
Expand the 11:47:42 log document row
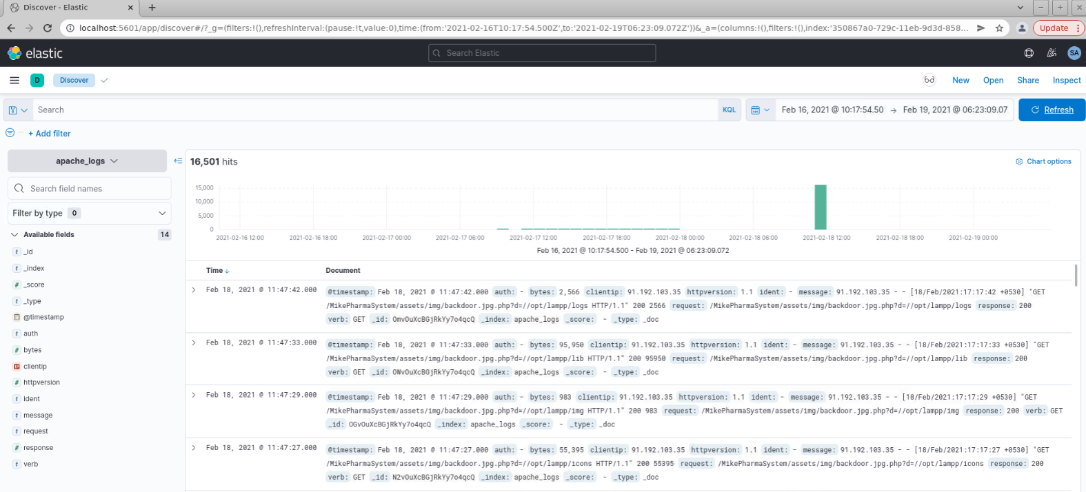coord(194,290)
